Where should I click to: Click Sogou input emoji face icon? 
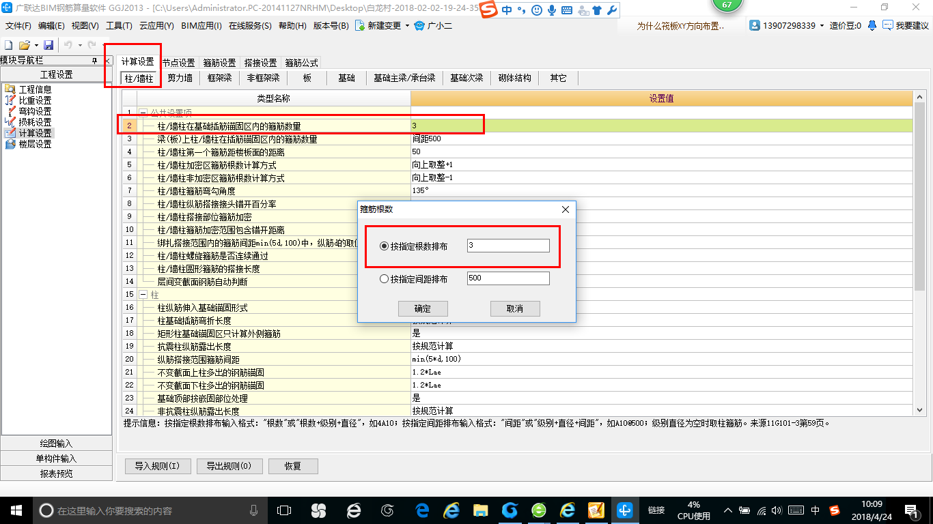coord(537,10)
